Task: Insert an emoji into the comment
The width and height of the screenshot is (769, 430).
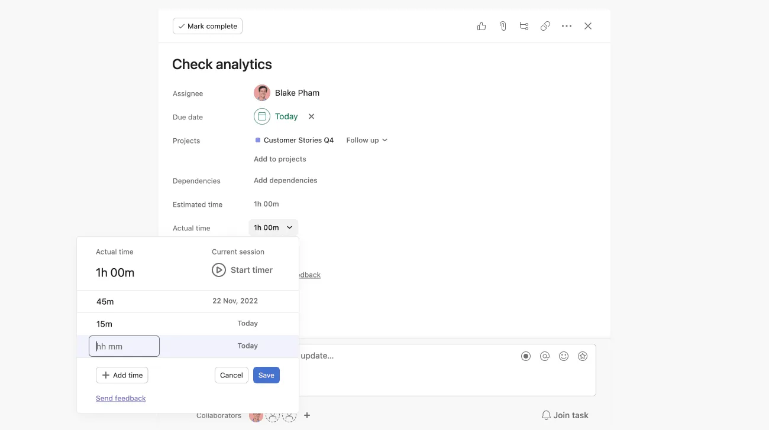Action: point(564,356)
